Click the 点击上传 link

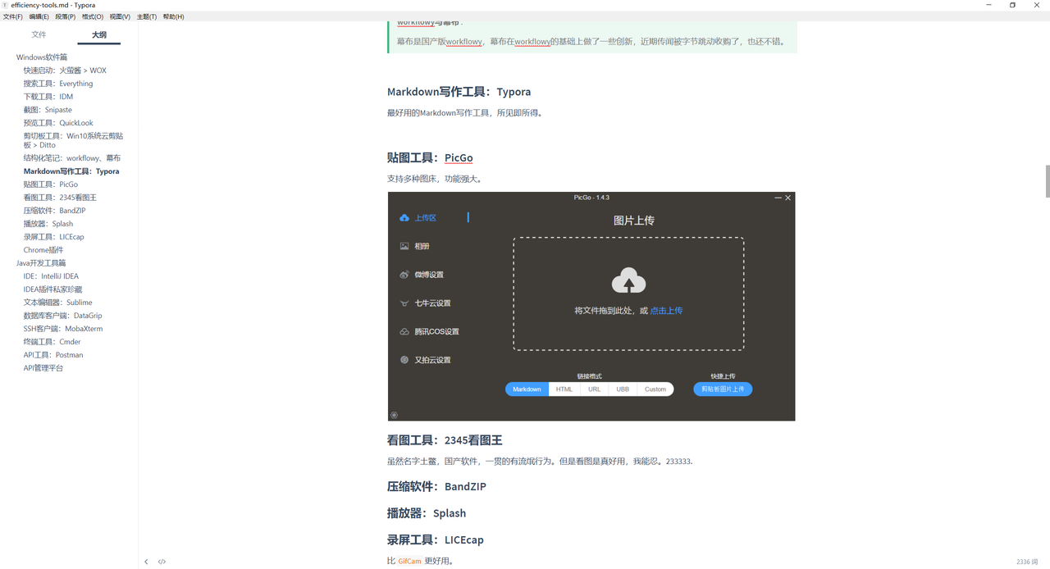(x=666, y=311)
